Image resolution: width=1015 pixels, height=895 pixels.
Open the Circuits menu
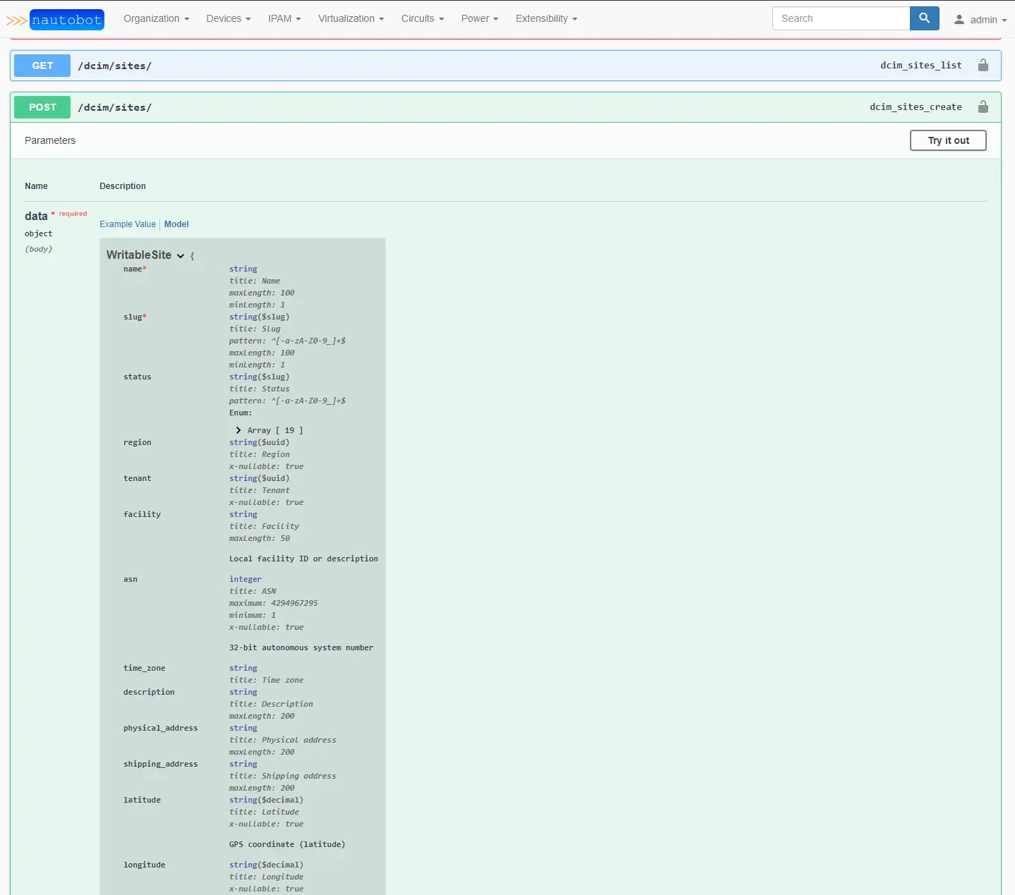tap(422, 18)
